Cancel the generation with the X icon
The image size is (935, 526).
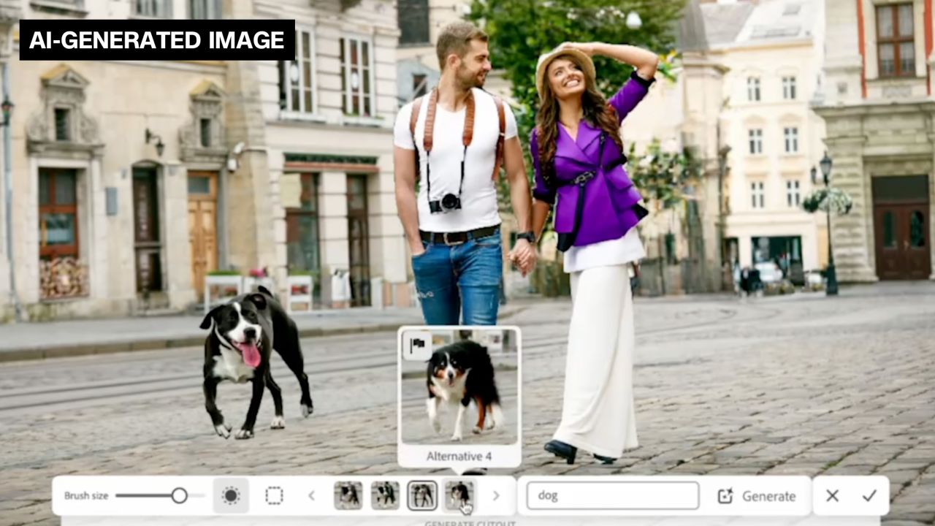[832, 495]
